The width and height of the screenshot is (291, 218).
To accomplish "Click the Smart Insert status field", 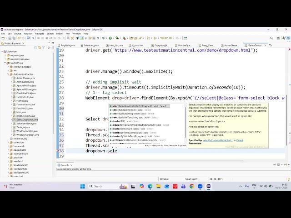I will (191, 179).
